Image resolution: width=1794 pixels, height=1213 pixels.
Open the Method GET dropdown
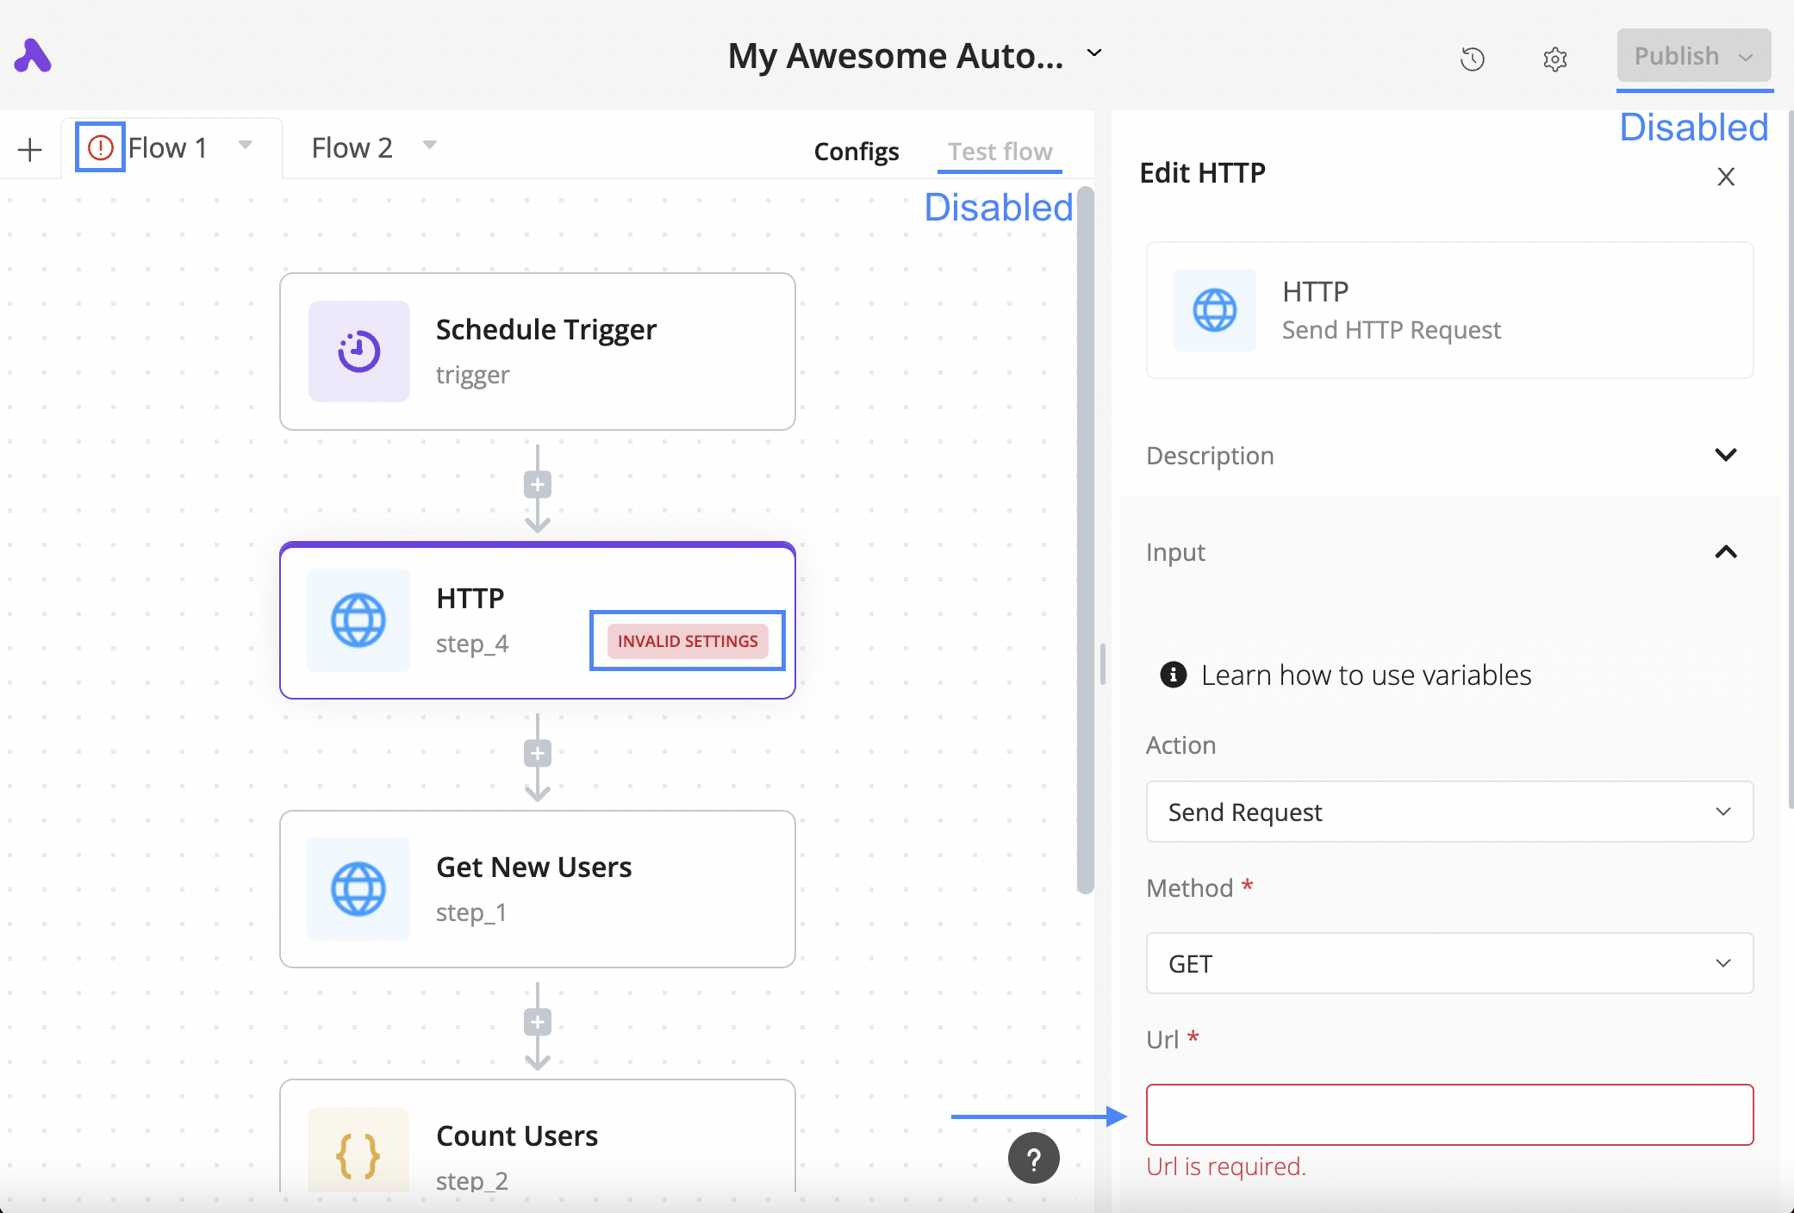1449,963
